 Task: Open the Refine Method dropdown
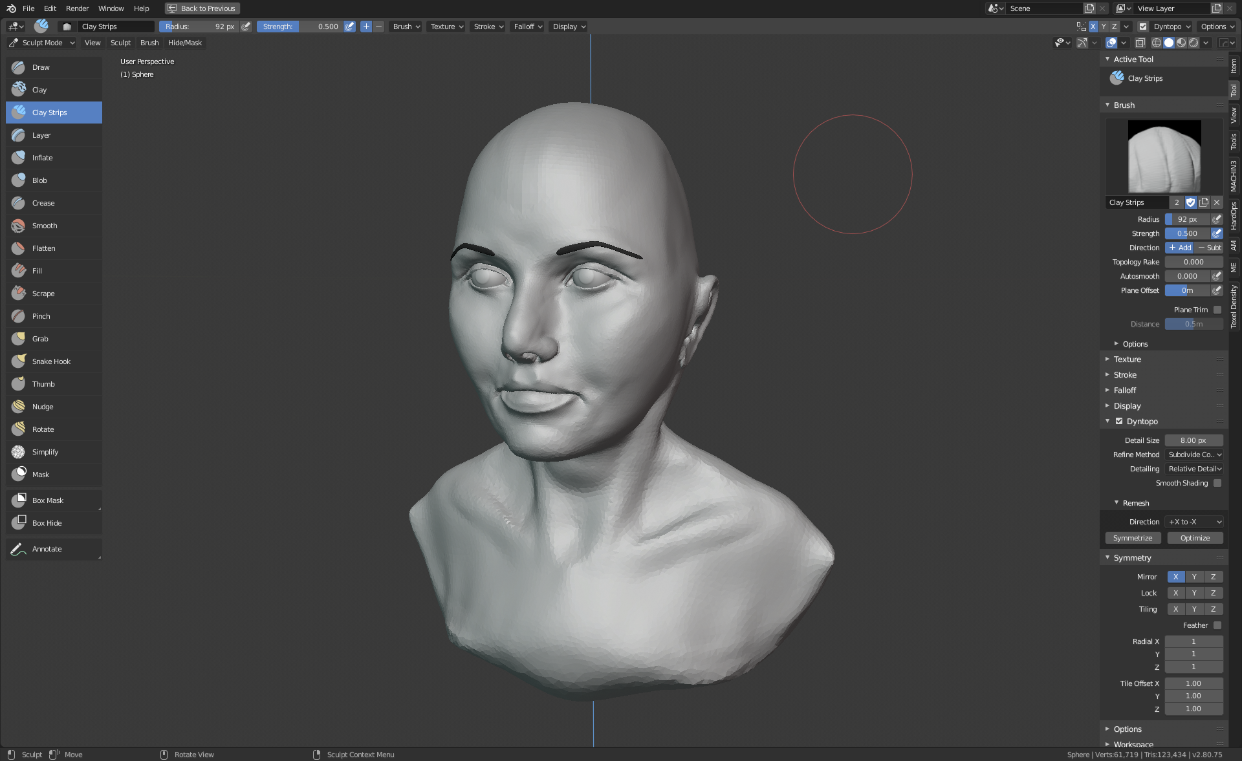(x=1194, y=455)
